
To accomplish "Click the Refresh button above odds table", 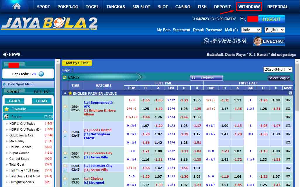I will pos(206,78).
